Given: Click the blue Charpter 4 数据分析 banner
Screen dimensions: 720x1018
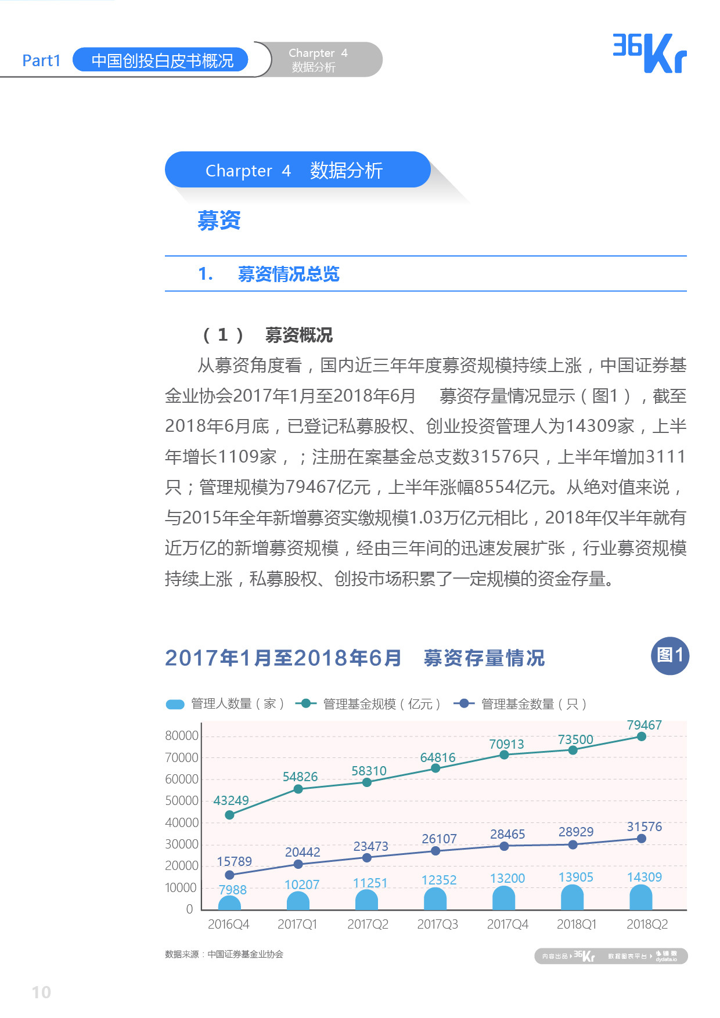Looking at the screenshot, I should click(x=298, y=169).
